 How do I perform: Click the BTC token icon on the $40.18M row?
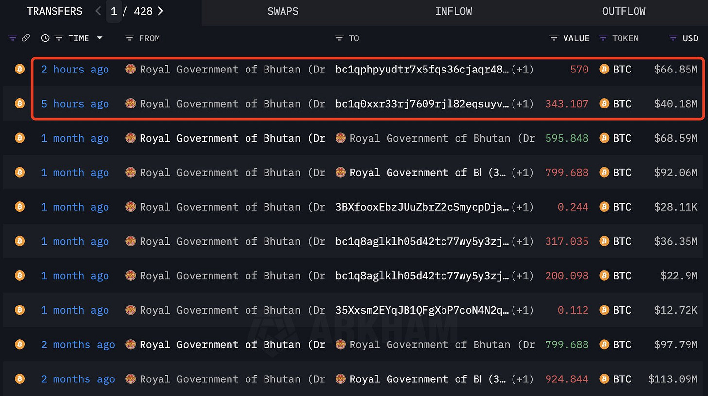point(604,103)
